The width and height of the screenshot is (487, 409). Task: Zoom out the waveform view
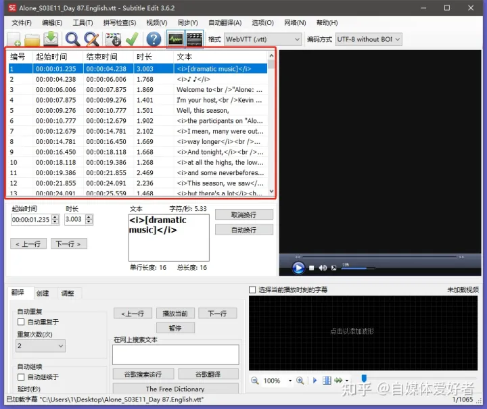[255, 381]
